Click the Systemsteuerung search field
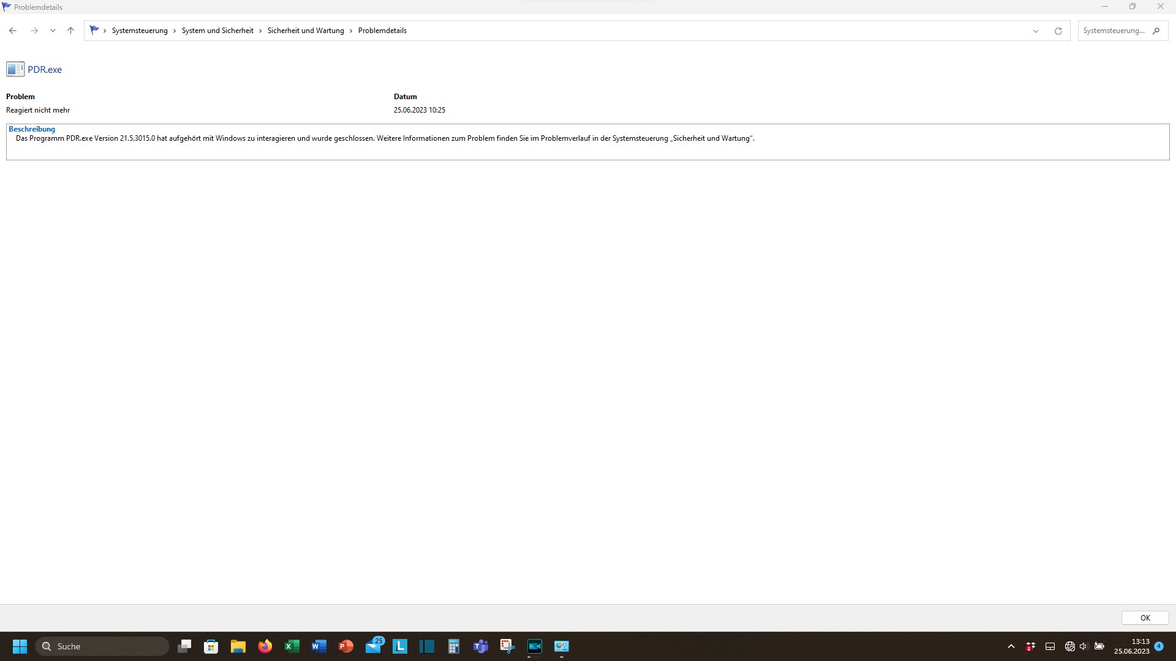The image size is (1176, 661). point(1113,31)
